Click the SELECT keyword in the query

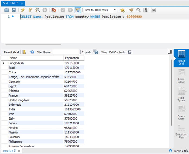pos(26,17)
